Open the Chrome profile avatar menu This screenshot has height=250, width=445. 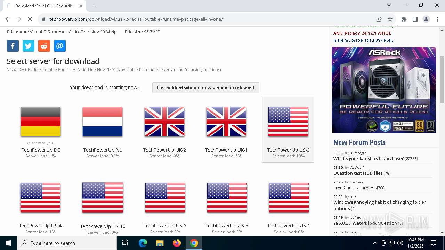pos(426,19)
